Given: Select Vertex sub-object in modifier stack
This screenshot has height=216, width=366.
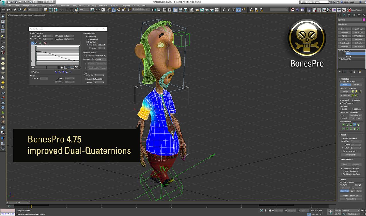Looking at the screenshot, I should pyautogui.click(x=348, y=56).
